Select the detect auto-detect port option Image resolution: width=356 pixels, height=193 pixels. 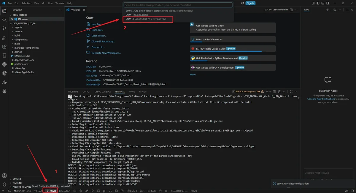click(x=178, y=11)
